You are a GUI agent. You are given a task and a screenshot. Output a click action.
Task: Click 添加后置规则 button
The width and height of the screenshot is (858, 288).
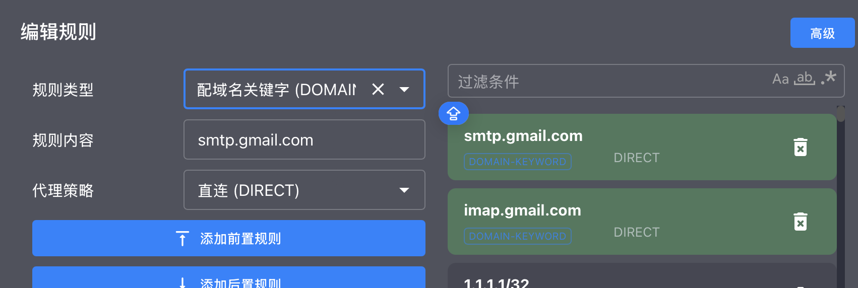coord(229,278)
